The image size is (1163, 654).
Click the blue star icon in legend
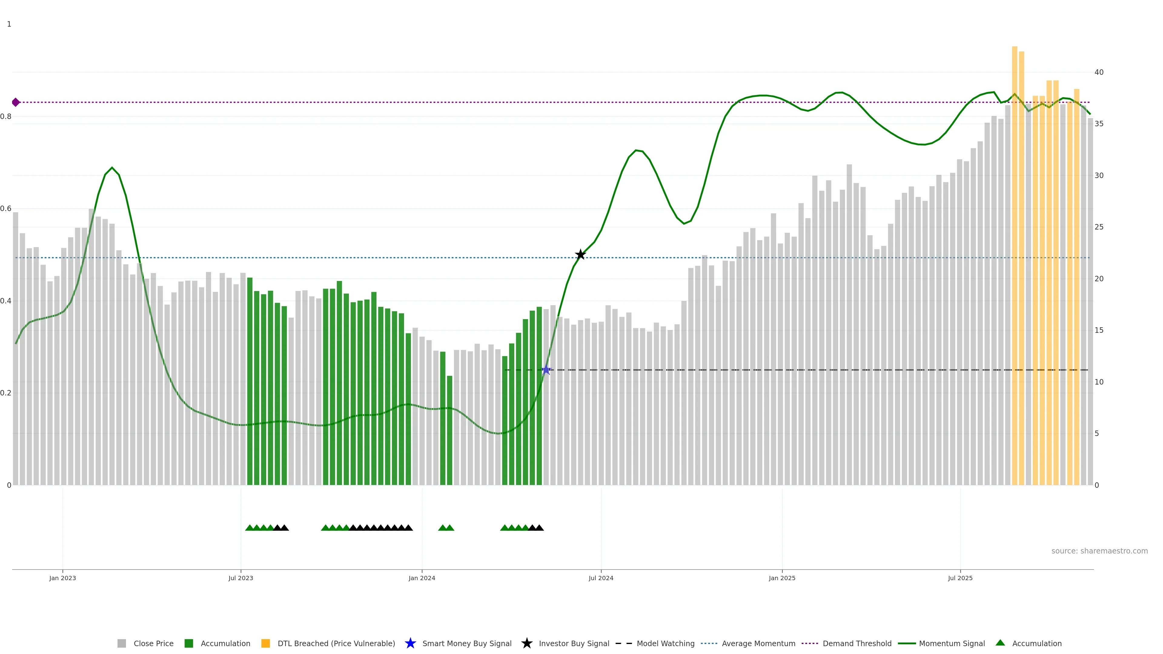point(410,644)
